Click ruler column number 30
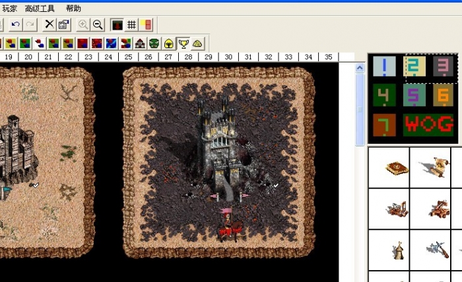Viewport: 462px width, 282px height. click(228, 57)
